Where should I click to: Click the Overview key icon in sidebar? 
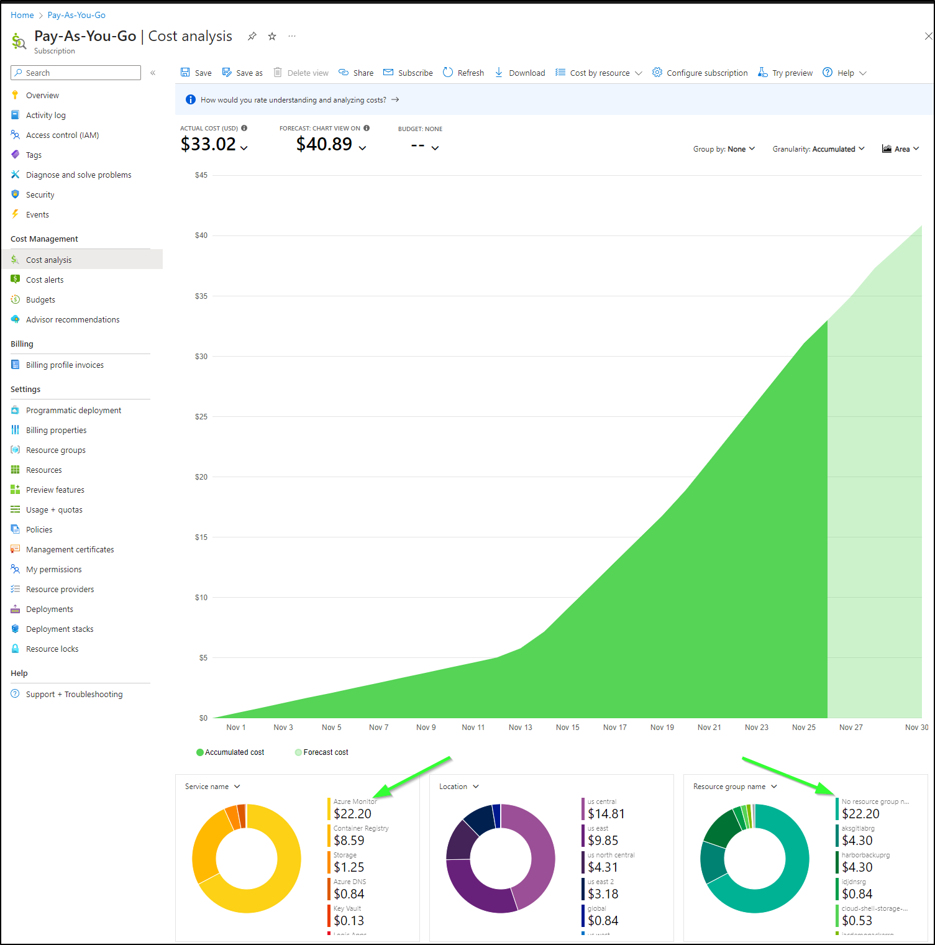[15, 95]
